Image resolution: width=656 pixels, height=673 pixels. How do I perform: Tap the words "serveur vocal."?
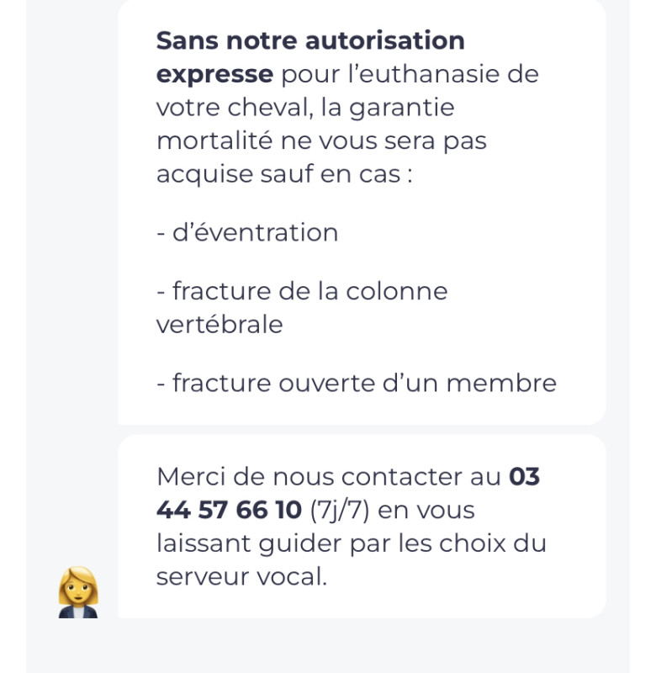[x=241, y=576]
